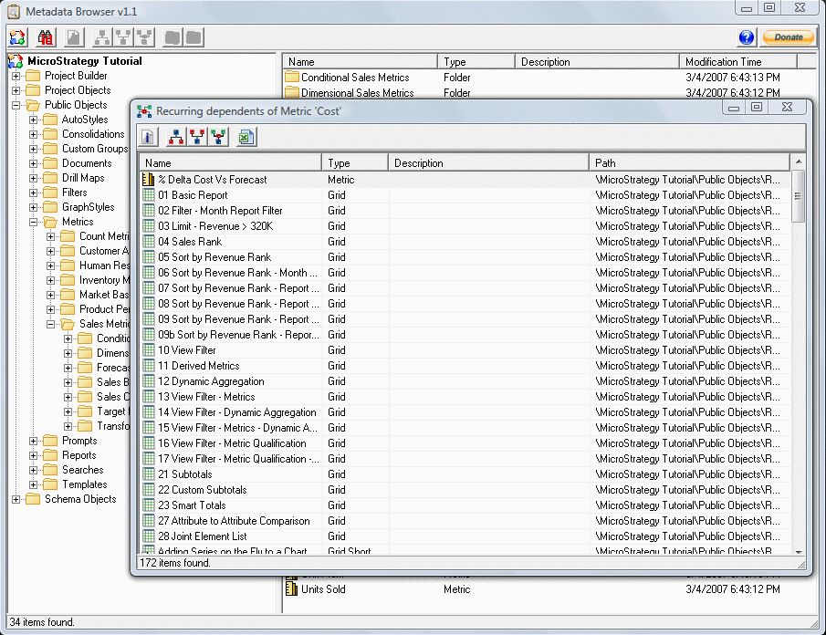The width and height of the screenshot is (826, 635).
Task: Click the folder icon beside Reports
Action: click(x=50, y=455)
